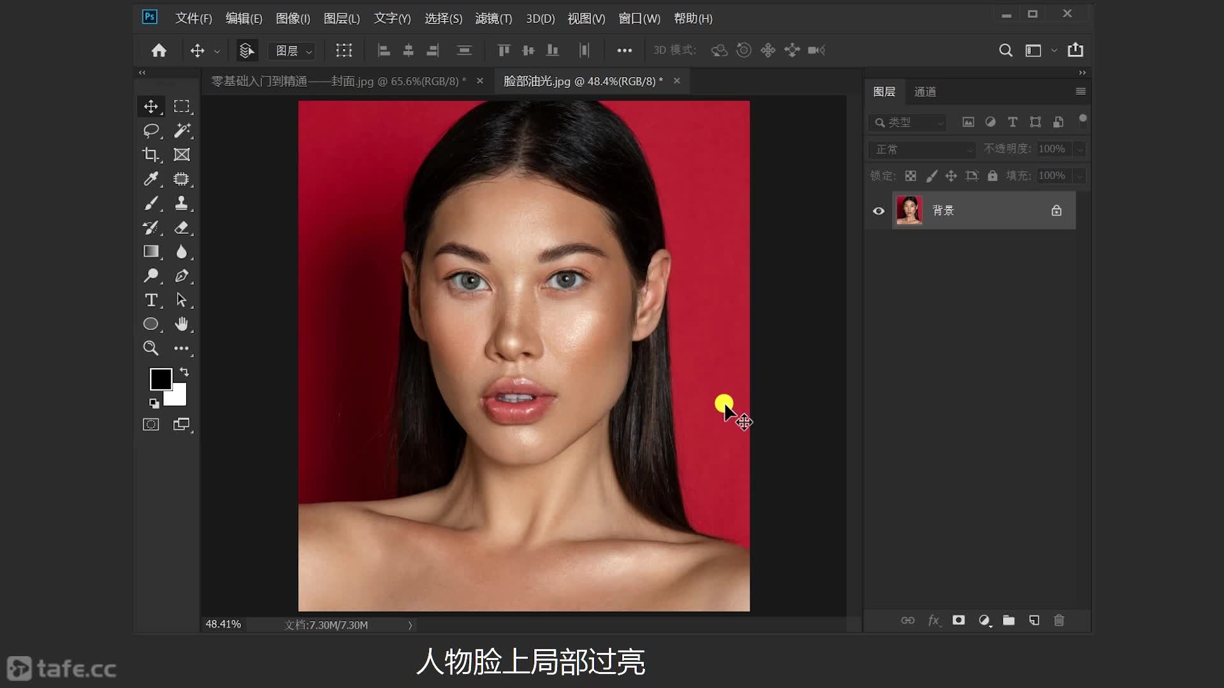Open the Move tool preset dropdown arrow
The height and width of the screenshot is (688, 1224).
click(217, 51)
